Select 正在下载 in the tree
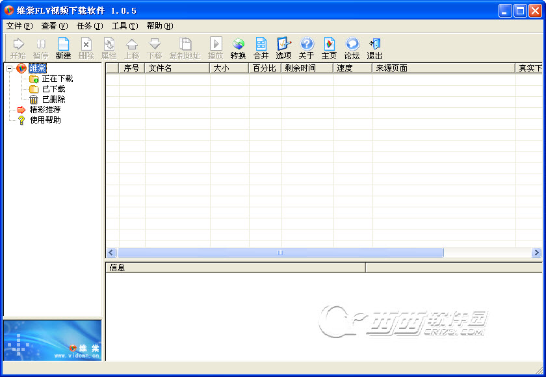 57,79
